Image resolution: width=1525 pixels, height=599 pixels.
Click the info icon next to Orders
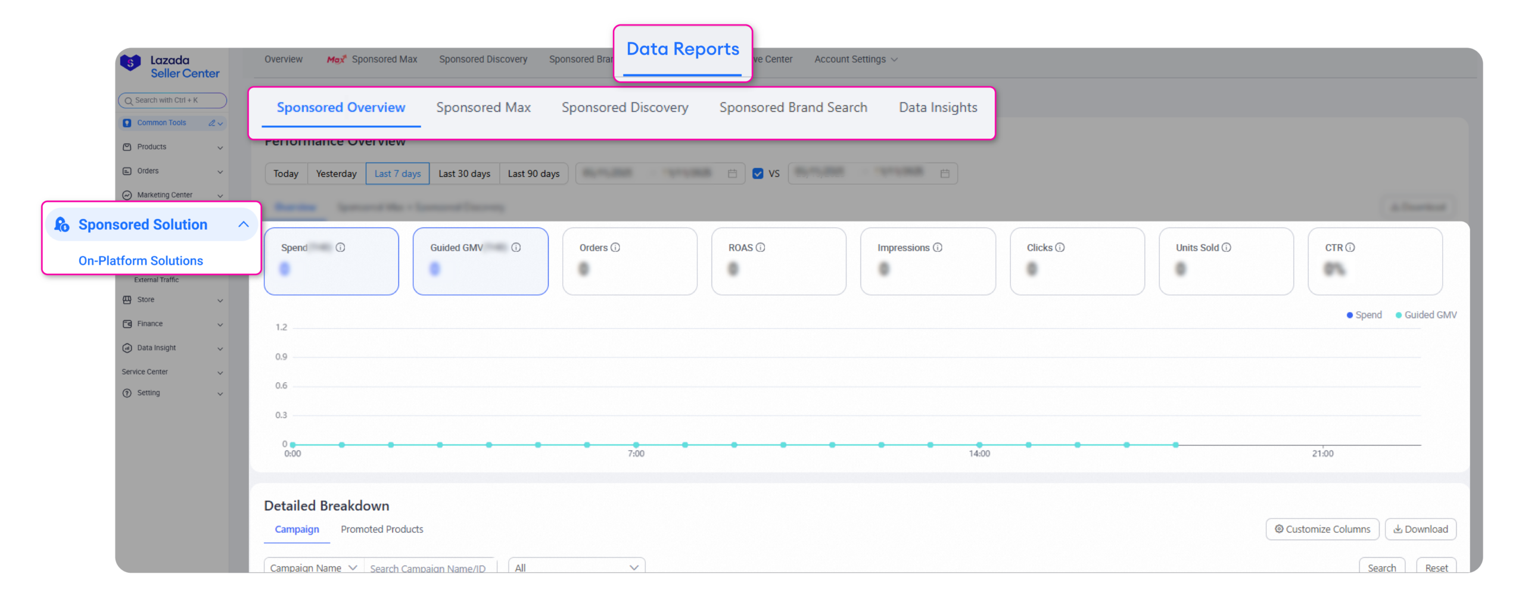(x=615, y=248)
